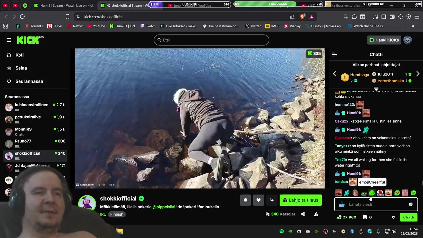Click zetorthomska in gifters list
The image size is (423, 238).
(x=391, y=81)
